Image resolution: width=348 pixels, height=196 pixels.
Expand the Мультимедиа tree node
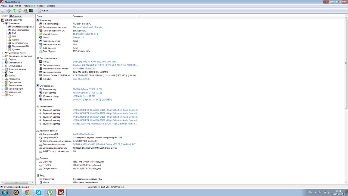(x=3, y=66)
